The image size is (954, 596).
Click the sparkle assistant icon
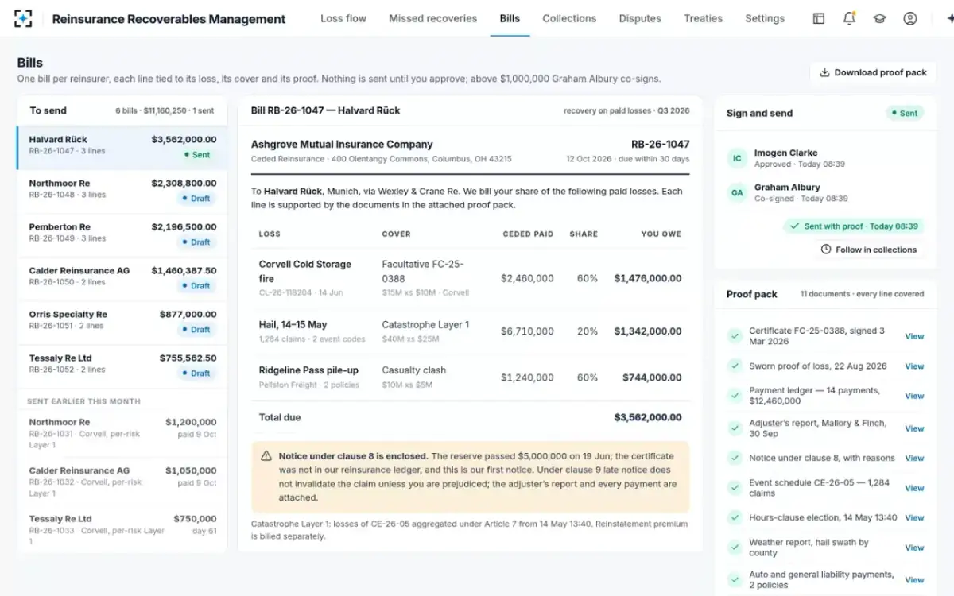click(949, 18)
